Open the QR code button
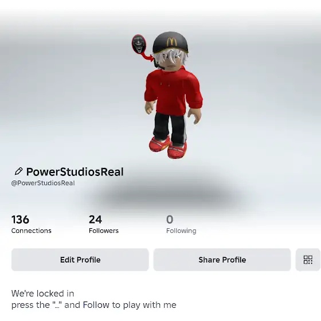The width and height of the screenshot is (321, 321). point(308,260)
